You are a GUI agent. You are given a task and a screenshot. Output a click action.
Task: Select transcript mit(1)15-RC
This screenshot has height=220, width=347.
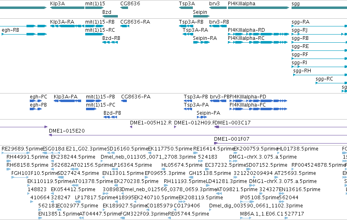pyautogui.click(x=95, y=34)
